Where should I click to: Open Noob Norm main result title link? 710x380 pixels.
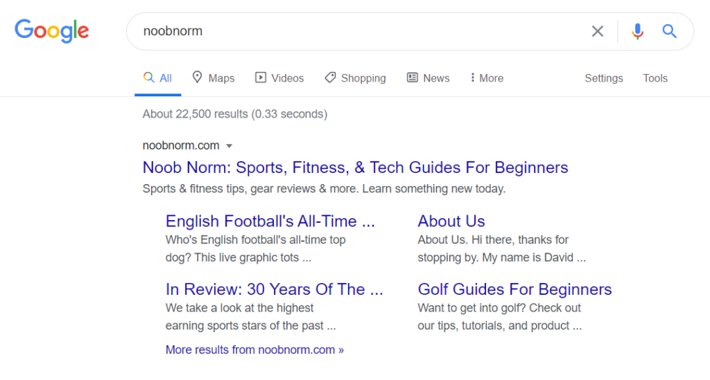pos(355,168)
